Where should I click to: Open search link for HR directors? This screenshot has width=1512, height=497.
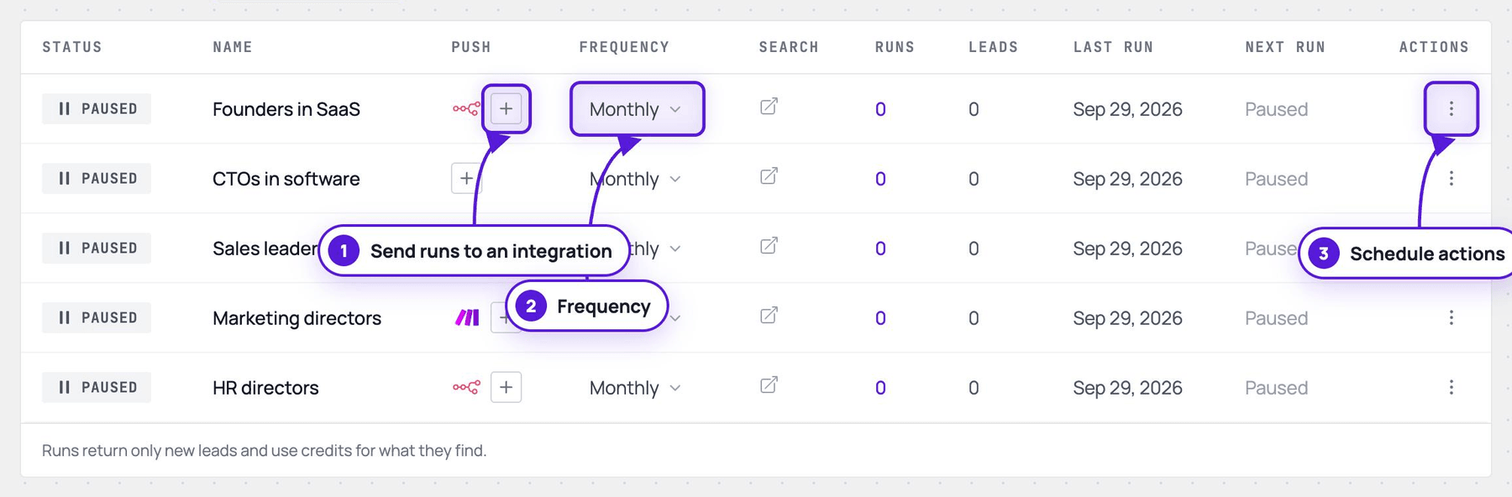[x=769, y=385]
